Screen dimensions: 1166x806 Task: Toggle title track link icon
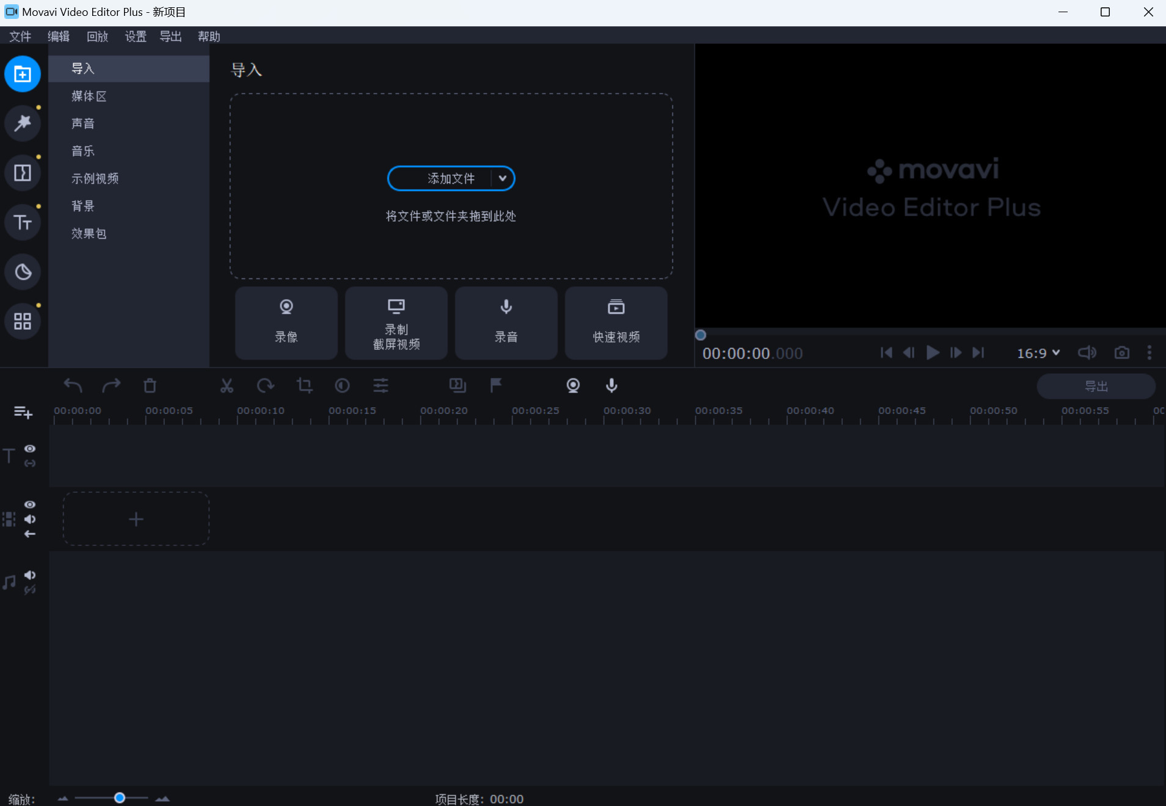[x=30, y=463]
